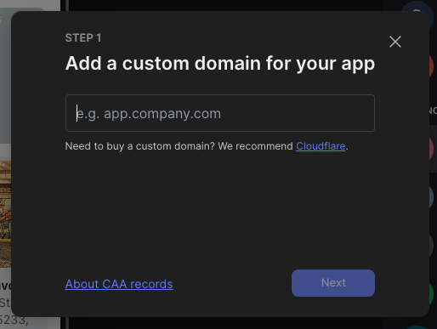Click the partially hidden label beside the pink circle
Viewport: 437px width, 329px height.
point(433,111)
